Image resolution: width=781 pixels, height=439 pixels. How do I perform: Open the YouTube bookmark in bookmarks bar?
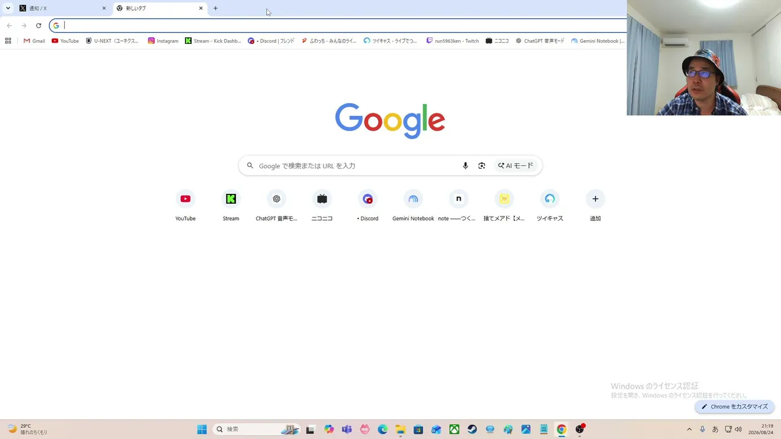point(65,41)
